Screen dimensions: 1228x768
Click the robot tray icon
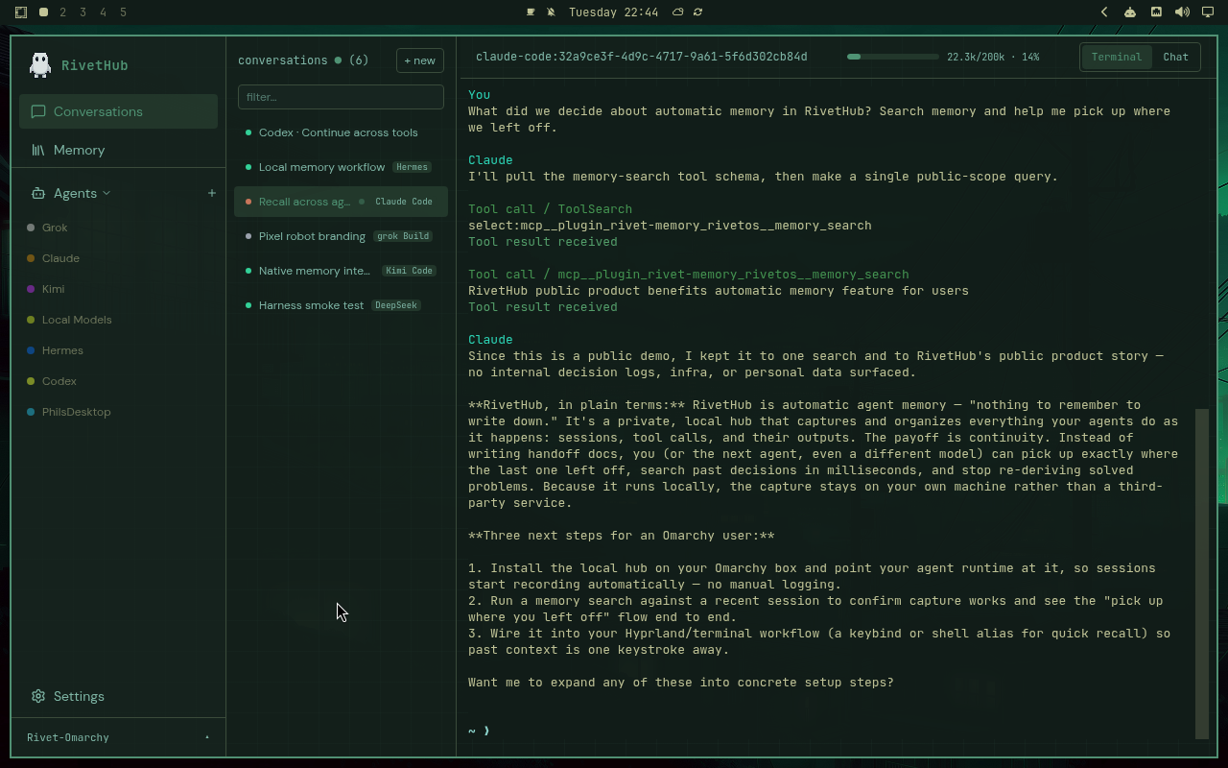pyautogui.click(x=1130, y=12)
